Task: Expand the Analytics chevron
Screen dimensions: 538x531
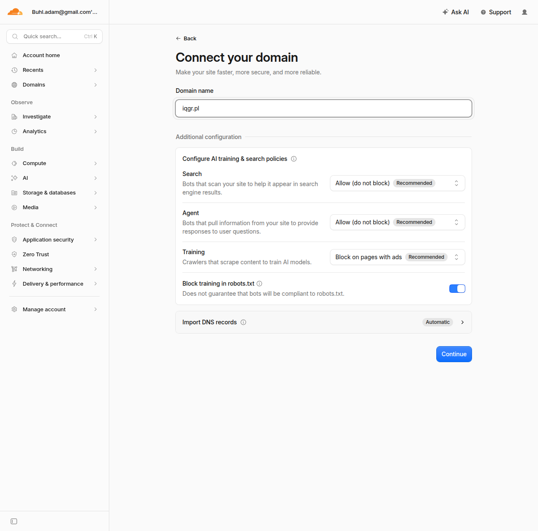Action: tap(95, 131)
